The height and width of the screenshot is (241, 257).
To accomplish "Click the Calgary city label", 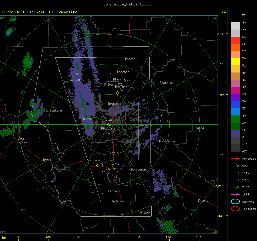I will [x=111, y=169].
